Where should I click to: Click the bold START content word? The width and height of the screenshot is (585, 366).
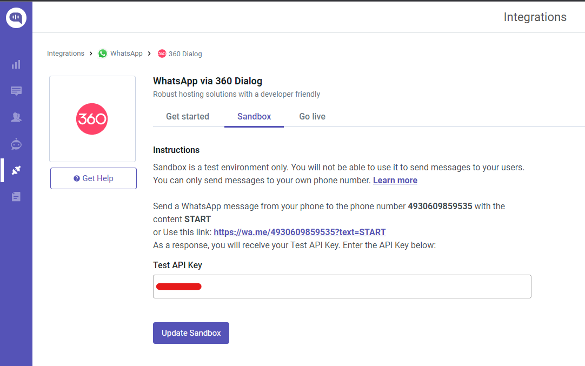(x=198, y=219)
